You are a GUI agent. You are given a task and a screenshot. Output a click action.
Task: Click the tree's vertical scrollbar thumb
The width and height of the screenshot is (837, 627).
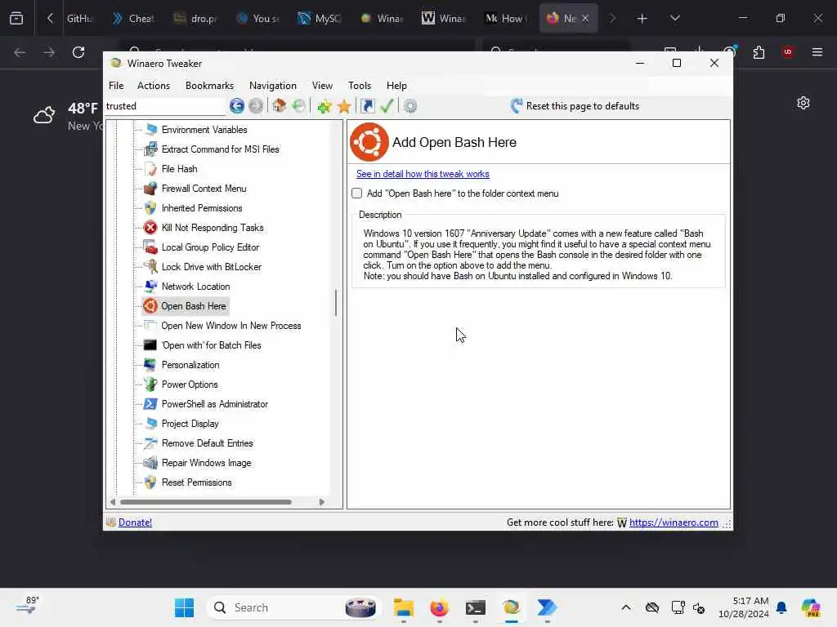tap(336, 303)
